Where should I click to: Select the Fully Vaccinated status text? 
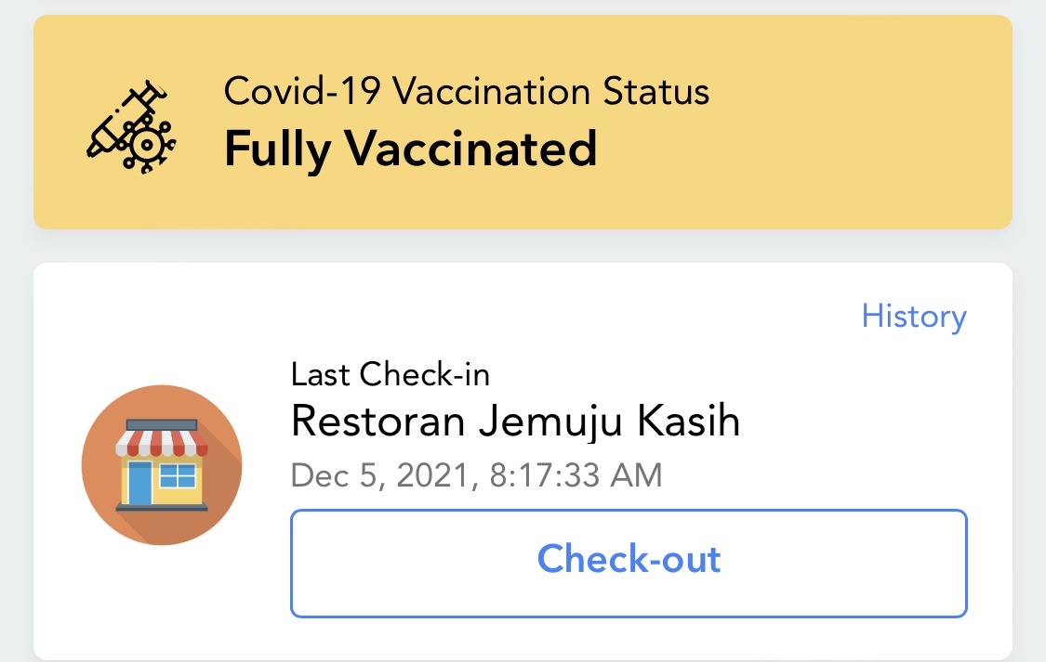[x=410, y=149]
